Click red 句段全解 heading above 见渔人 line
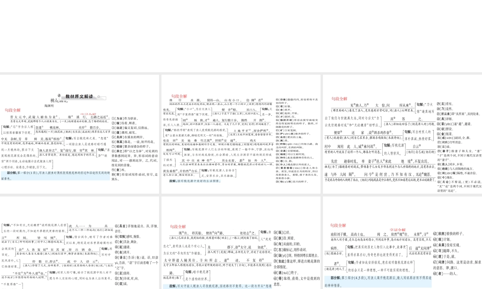The width and height of the screenshot is (482, 289). 339,99
